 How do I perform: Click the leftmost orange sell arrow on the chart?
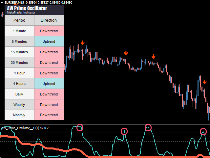coord(83,42)
